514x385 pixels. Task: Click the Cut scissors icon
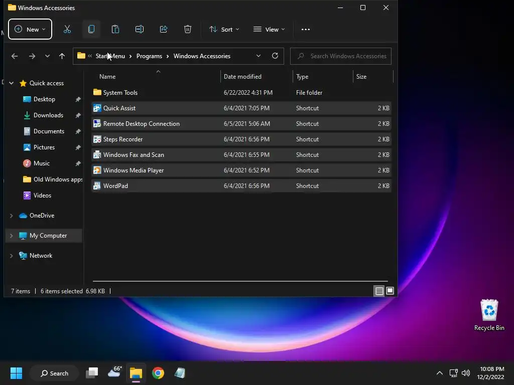click(x=67, y=29)
